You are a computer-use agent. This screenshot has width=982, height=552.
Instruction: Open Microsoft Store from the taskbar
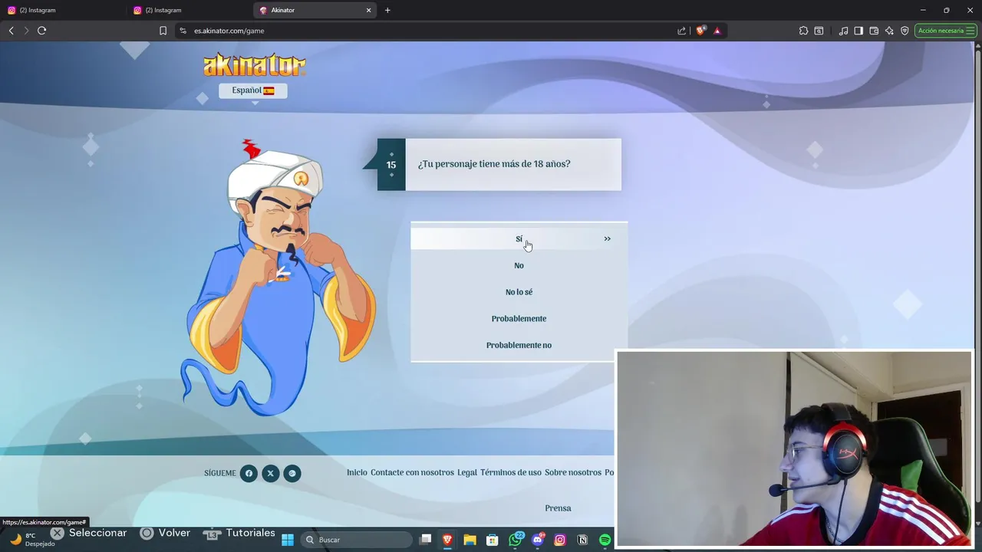pos(493,540)
